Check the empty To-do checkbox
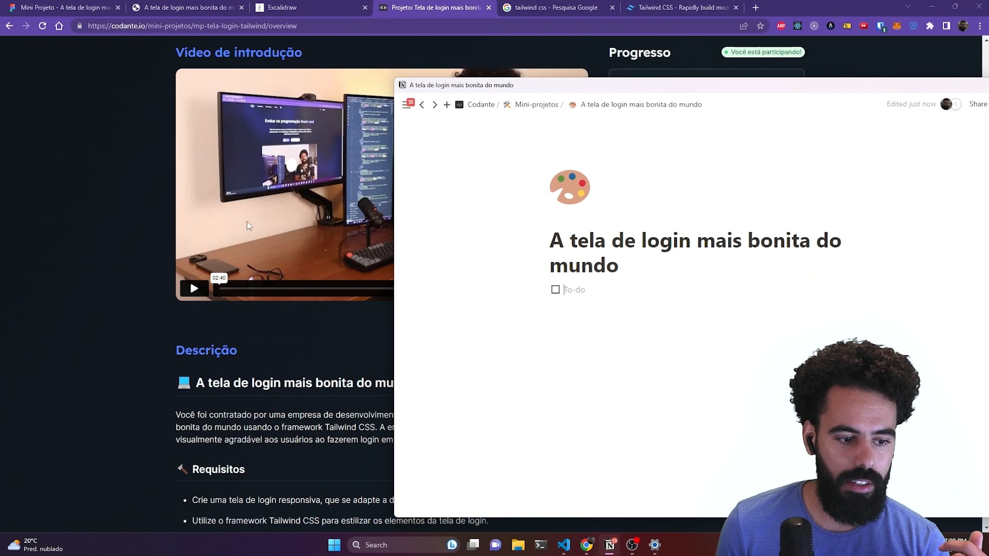 pyautogui.click(x=555, y=289)
